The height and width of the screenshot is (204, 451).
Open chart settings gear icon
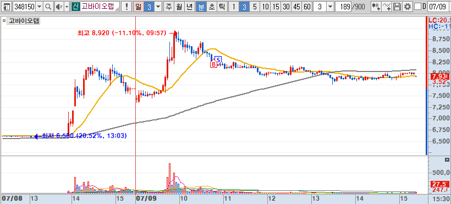pos(408,7)
